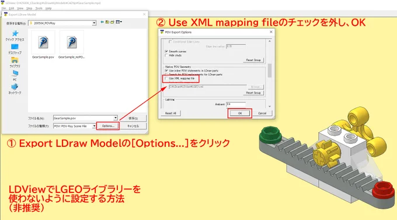Click Reset Group in Native POV Geometry
The width and height of the screenshot is (397, 220).
click(x=253, y=93)
